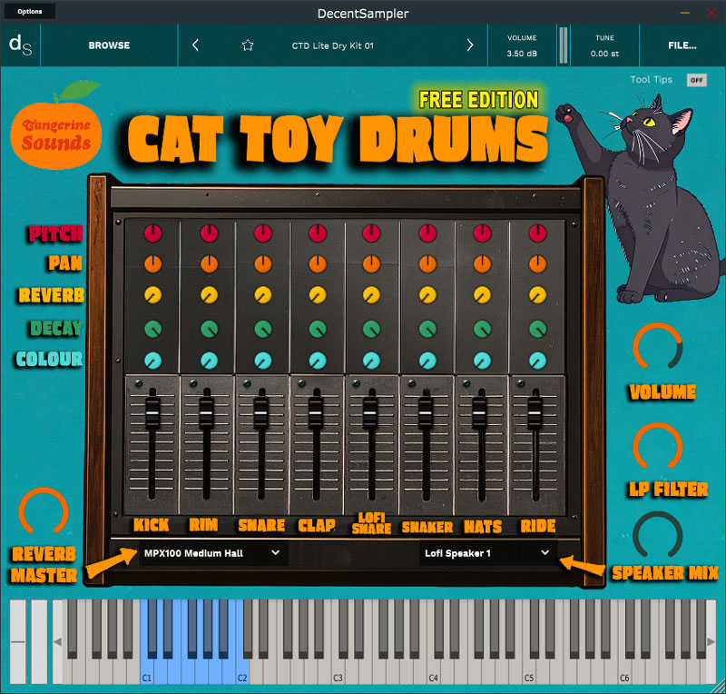Click the CTD Lite Dry Kit 01 preset name
The height and width of the screenshot is (694, 726).
click(x=332, y=46)
